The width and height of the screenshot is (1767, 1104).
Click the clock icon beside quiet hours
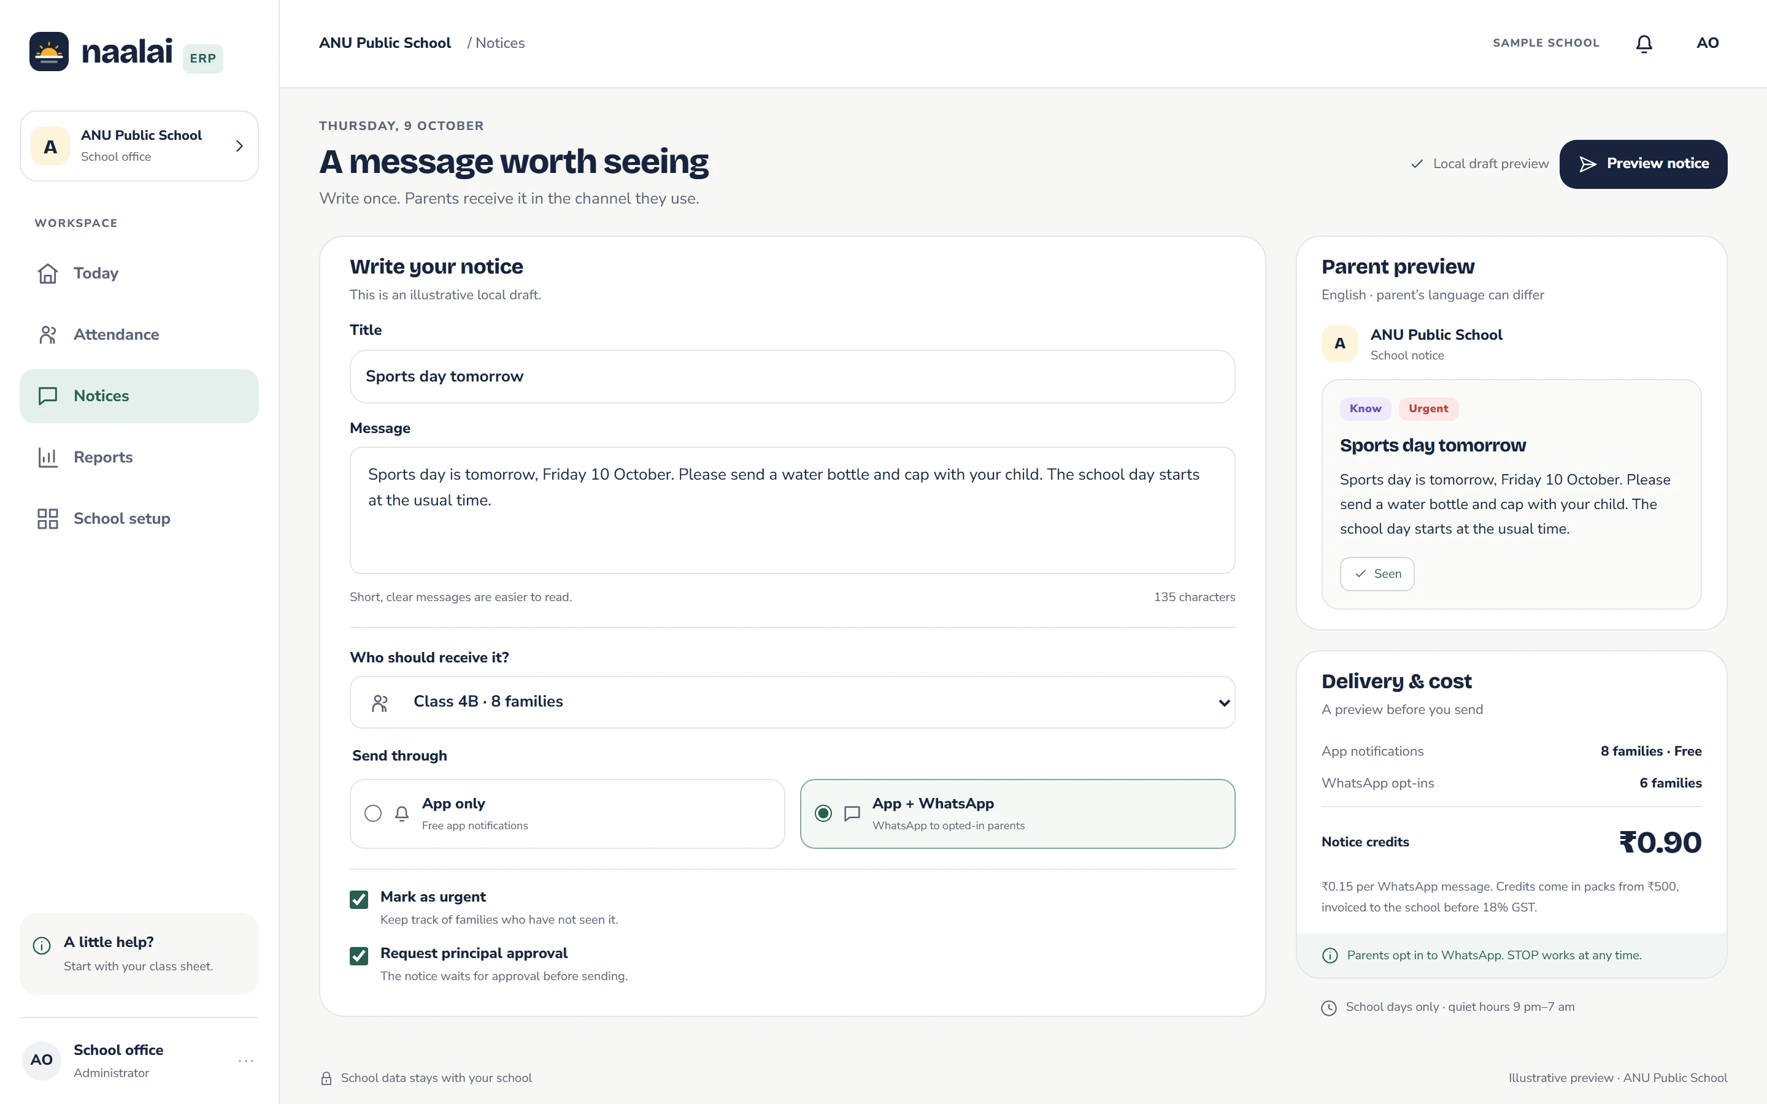1329,1008
